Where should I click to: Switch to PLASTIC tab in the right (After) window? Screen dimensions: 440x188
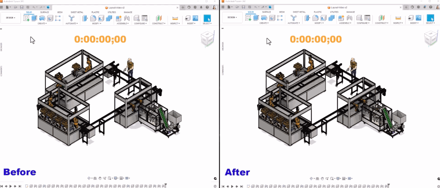318,12
